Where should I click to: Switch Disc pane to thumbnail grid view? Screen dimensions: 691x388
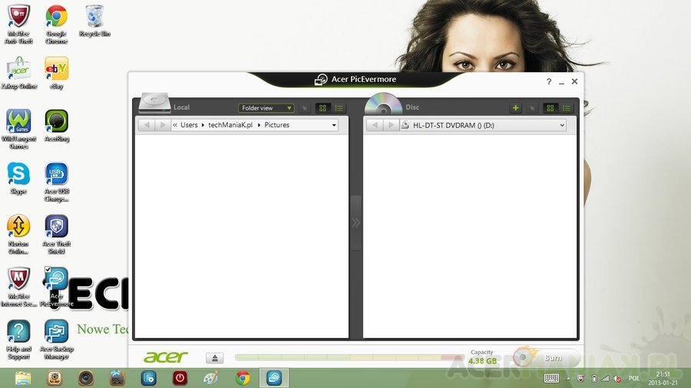coord(550,108)
